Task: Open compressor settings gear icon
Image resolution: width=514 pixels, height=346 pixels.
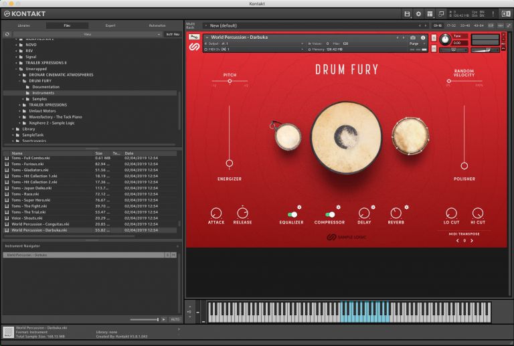Action: [x=338, y=207]
